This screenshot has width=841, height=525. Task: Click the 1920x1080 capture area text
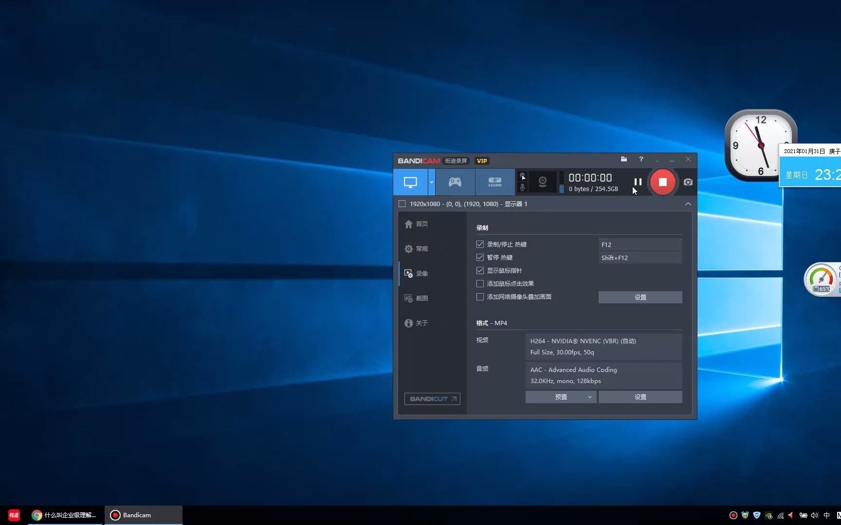click(468, 204)
